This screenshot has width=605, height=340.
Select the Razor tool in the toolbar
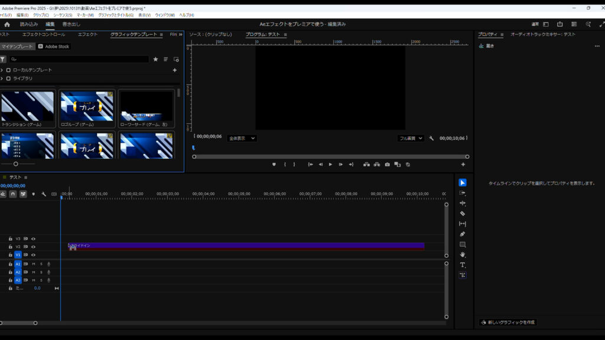(463, 214)
